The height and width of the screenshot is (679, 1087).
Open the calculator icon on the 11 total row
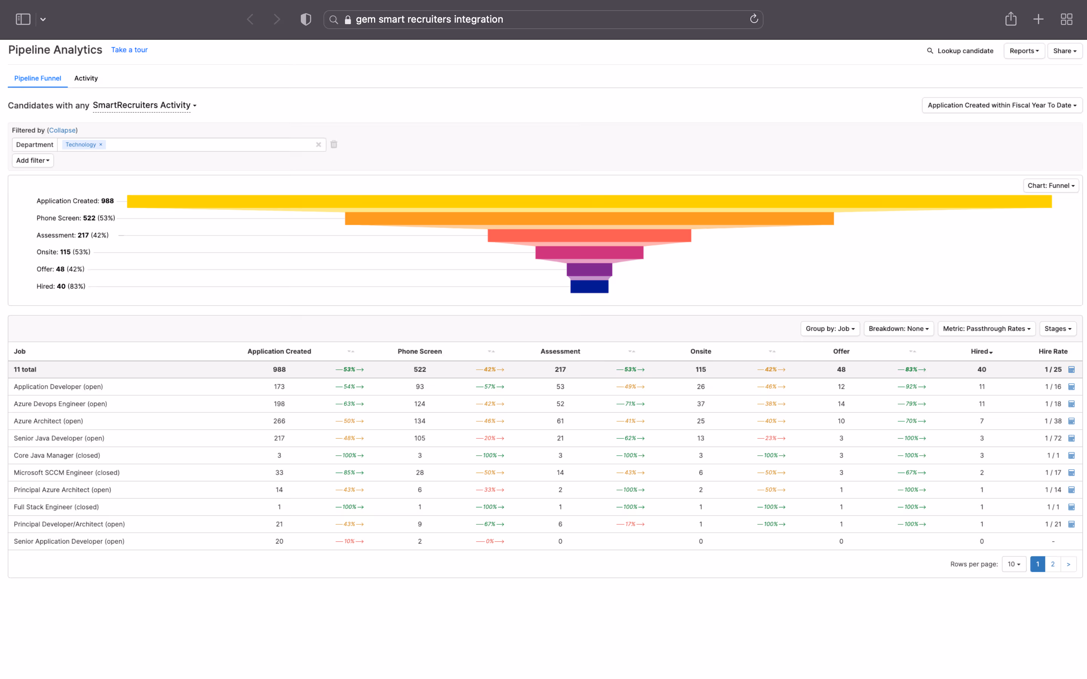click(x=1072, y=369)
